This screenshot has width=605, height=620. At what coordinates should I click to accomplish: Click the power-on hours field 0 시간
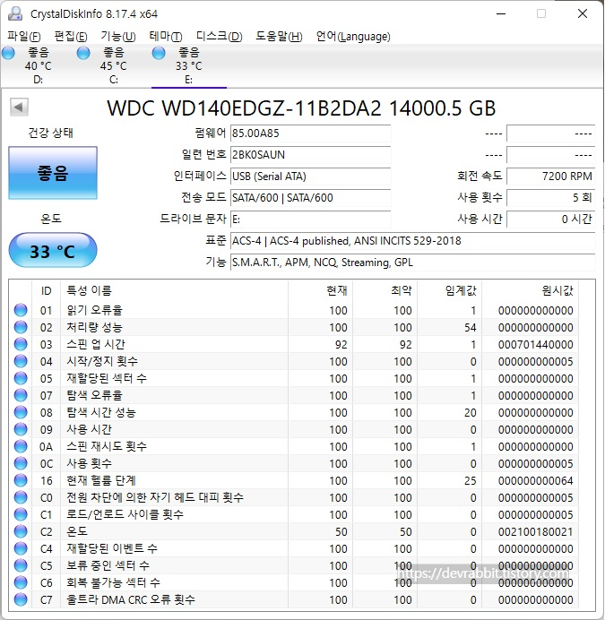coord(551,219)
